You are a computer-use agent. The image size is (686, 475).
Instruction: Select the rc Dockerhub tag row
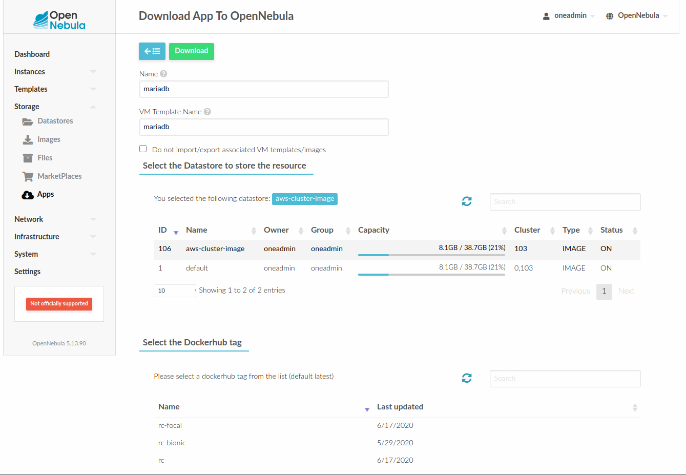[x=397, y=460]
